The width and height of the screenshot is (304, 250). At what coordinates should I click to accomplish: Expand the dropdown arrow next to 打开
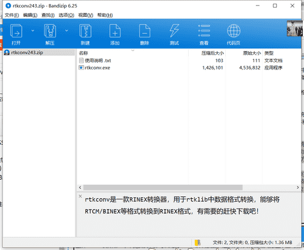(x=33, y=30)
